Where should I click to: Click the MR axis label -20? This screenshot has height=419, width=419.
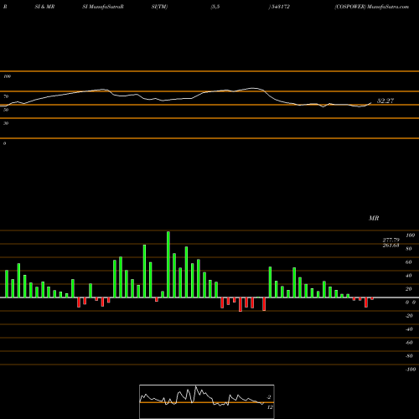point(409,316)
